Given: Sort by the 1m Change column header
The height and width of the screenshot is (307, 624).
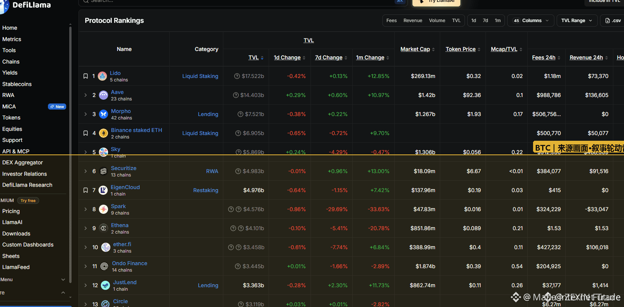Looking at the screenshot, I should (x=370, y=57).
